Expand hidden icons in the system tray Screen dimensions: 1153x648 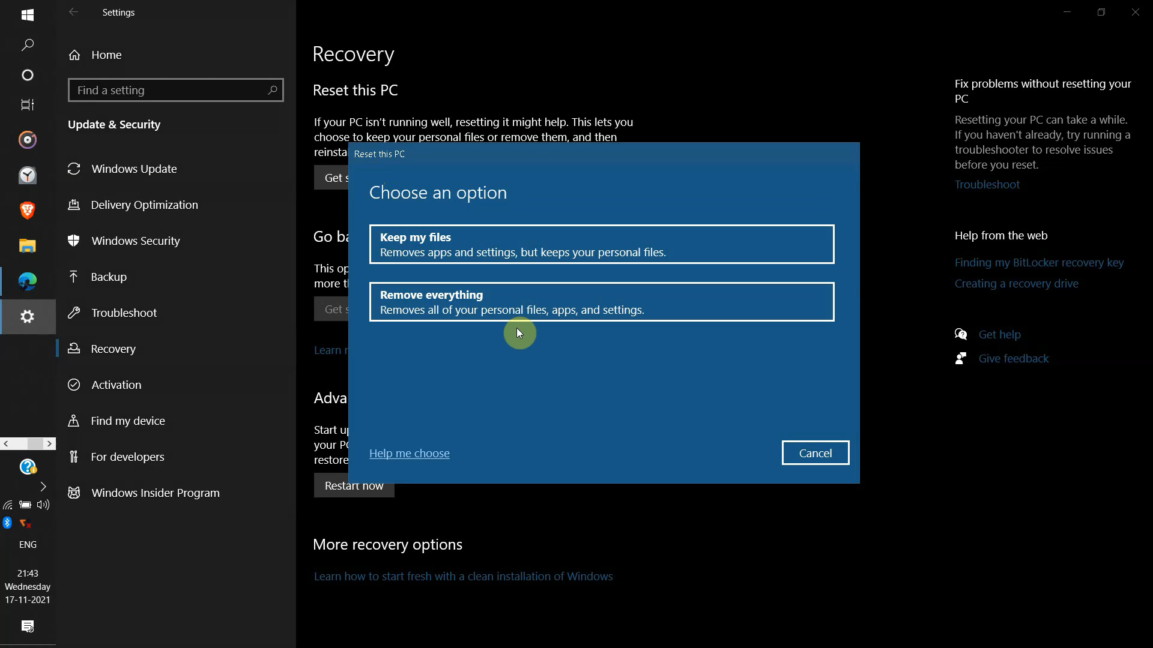(43, 487)
